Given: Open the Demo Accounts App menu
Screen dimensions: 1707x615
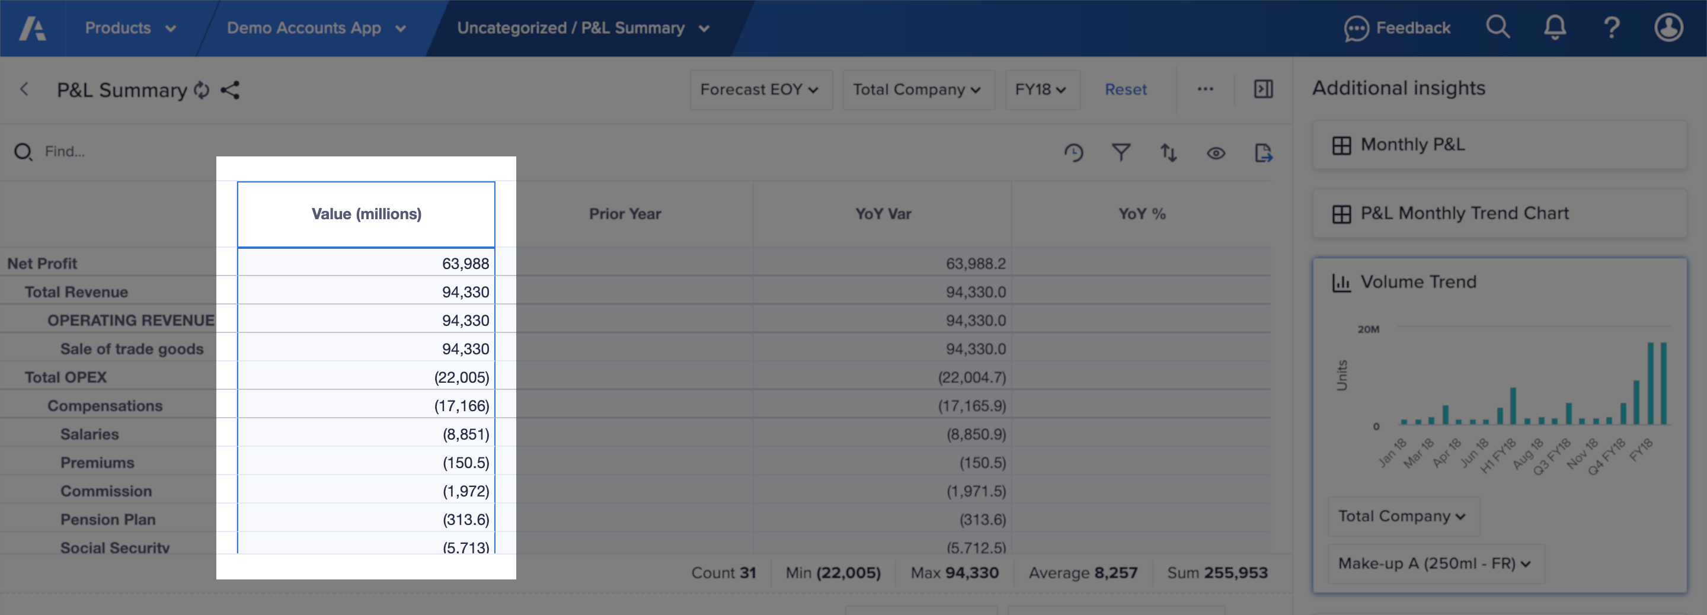Looking at the screenshot, I should click(x=316, y=28).
